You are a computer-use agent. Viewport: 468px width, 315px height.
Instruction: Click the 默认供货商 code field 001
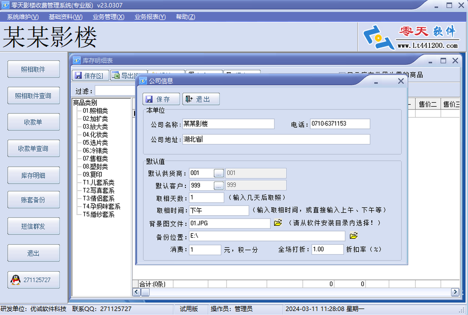(201, 173)
